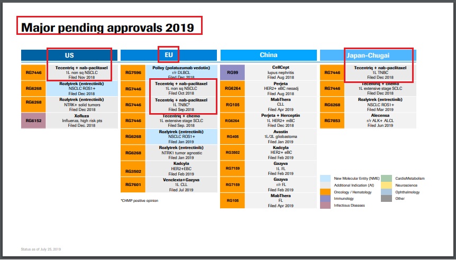This screenshot has height=260, width=456.
Task: Click the RG7446 code in the US column
Action: pyautogui.click(x=33, y=72)
